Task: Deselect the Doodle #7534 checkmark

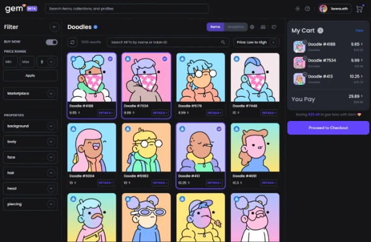Action: [x=165, y=59]
